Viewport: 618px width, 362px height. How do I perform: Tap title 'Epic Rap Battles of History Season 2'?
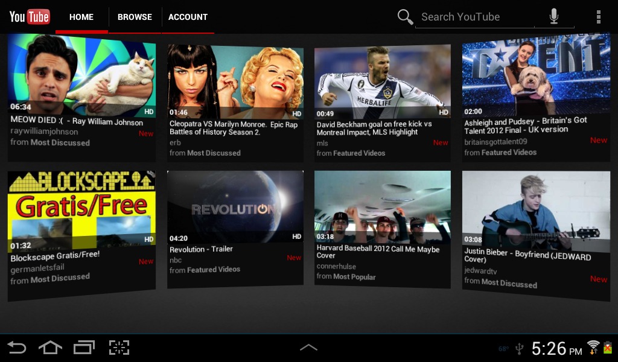click(x=234, y=129)
